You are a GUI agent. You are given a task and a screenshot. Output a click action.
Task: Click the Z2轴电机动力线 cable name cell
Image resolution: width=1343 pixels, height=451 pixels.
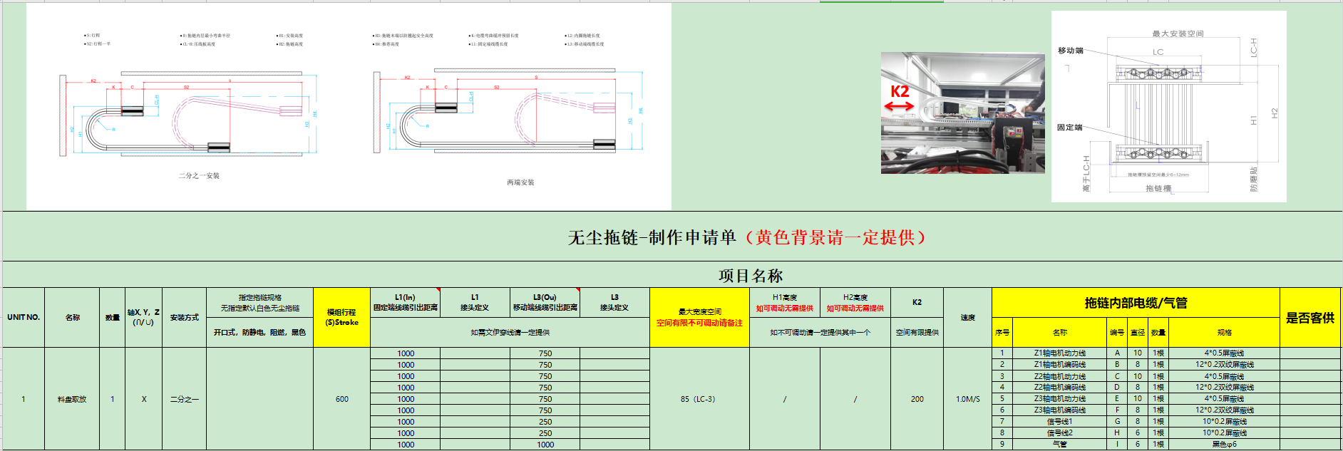pyautogui.click(x=1059, y=375)
